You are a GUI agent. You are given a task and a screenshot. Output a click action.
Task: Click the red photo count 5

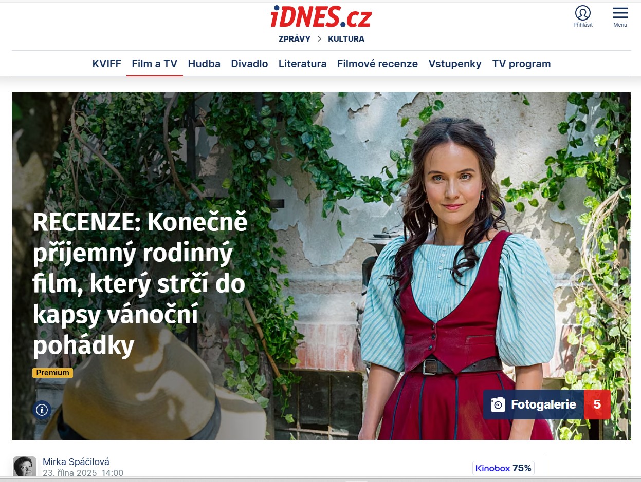coord(597,404)
